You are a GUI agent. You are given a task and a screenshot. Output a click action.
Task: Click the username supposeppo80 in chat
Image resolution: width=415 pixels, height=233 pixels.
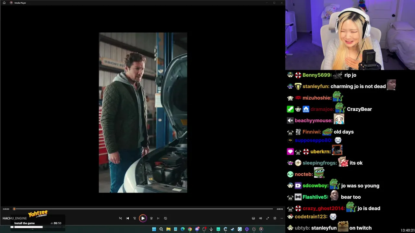click(314, 140)
